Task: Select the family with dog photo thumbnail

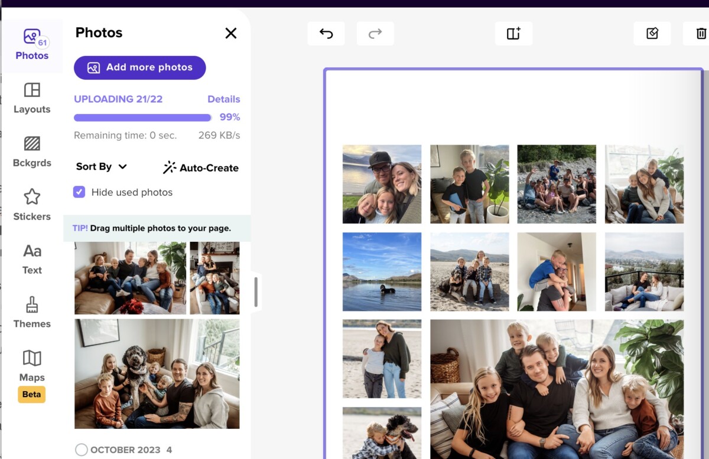Action: 157,373
